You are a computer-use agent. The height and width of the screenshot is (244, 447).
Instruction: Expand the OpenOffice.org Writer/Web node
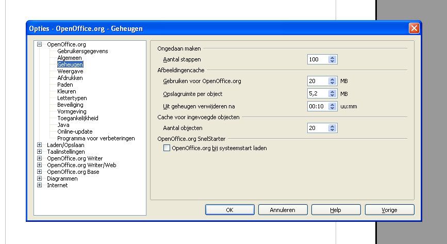(39, 165)
